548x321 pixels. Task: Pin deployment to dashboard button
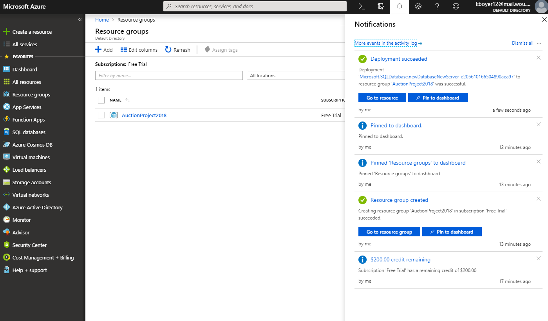(438, 98)
